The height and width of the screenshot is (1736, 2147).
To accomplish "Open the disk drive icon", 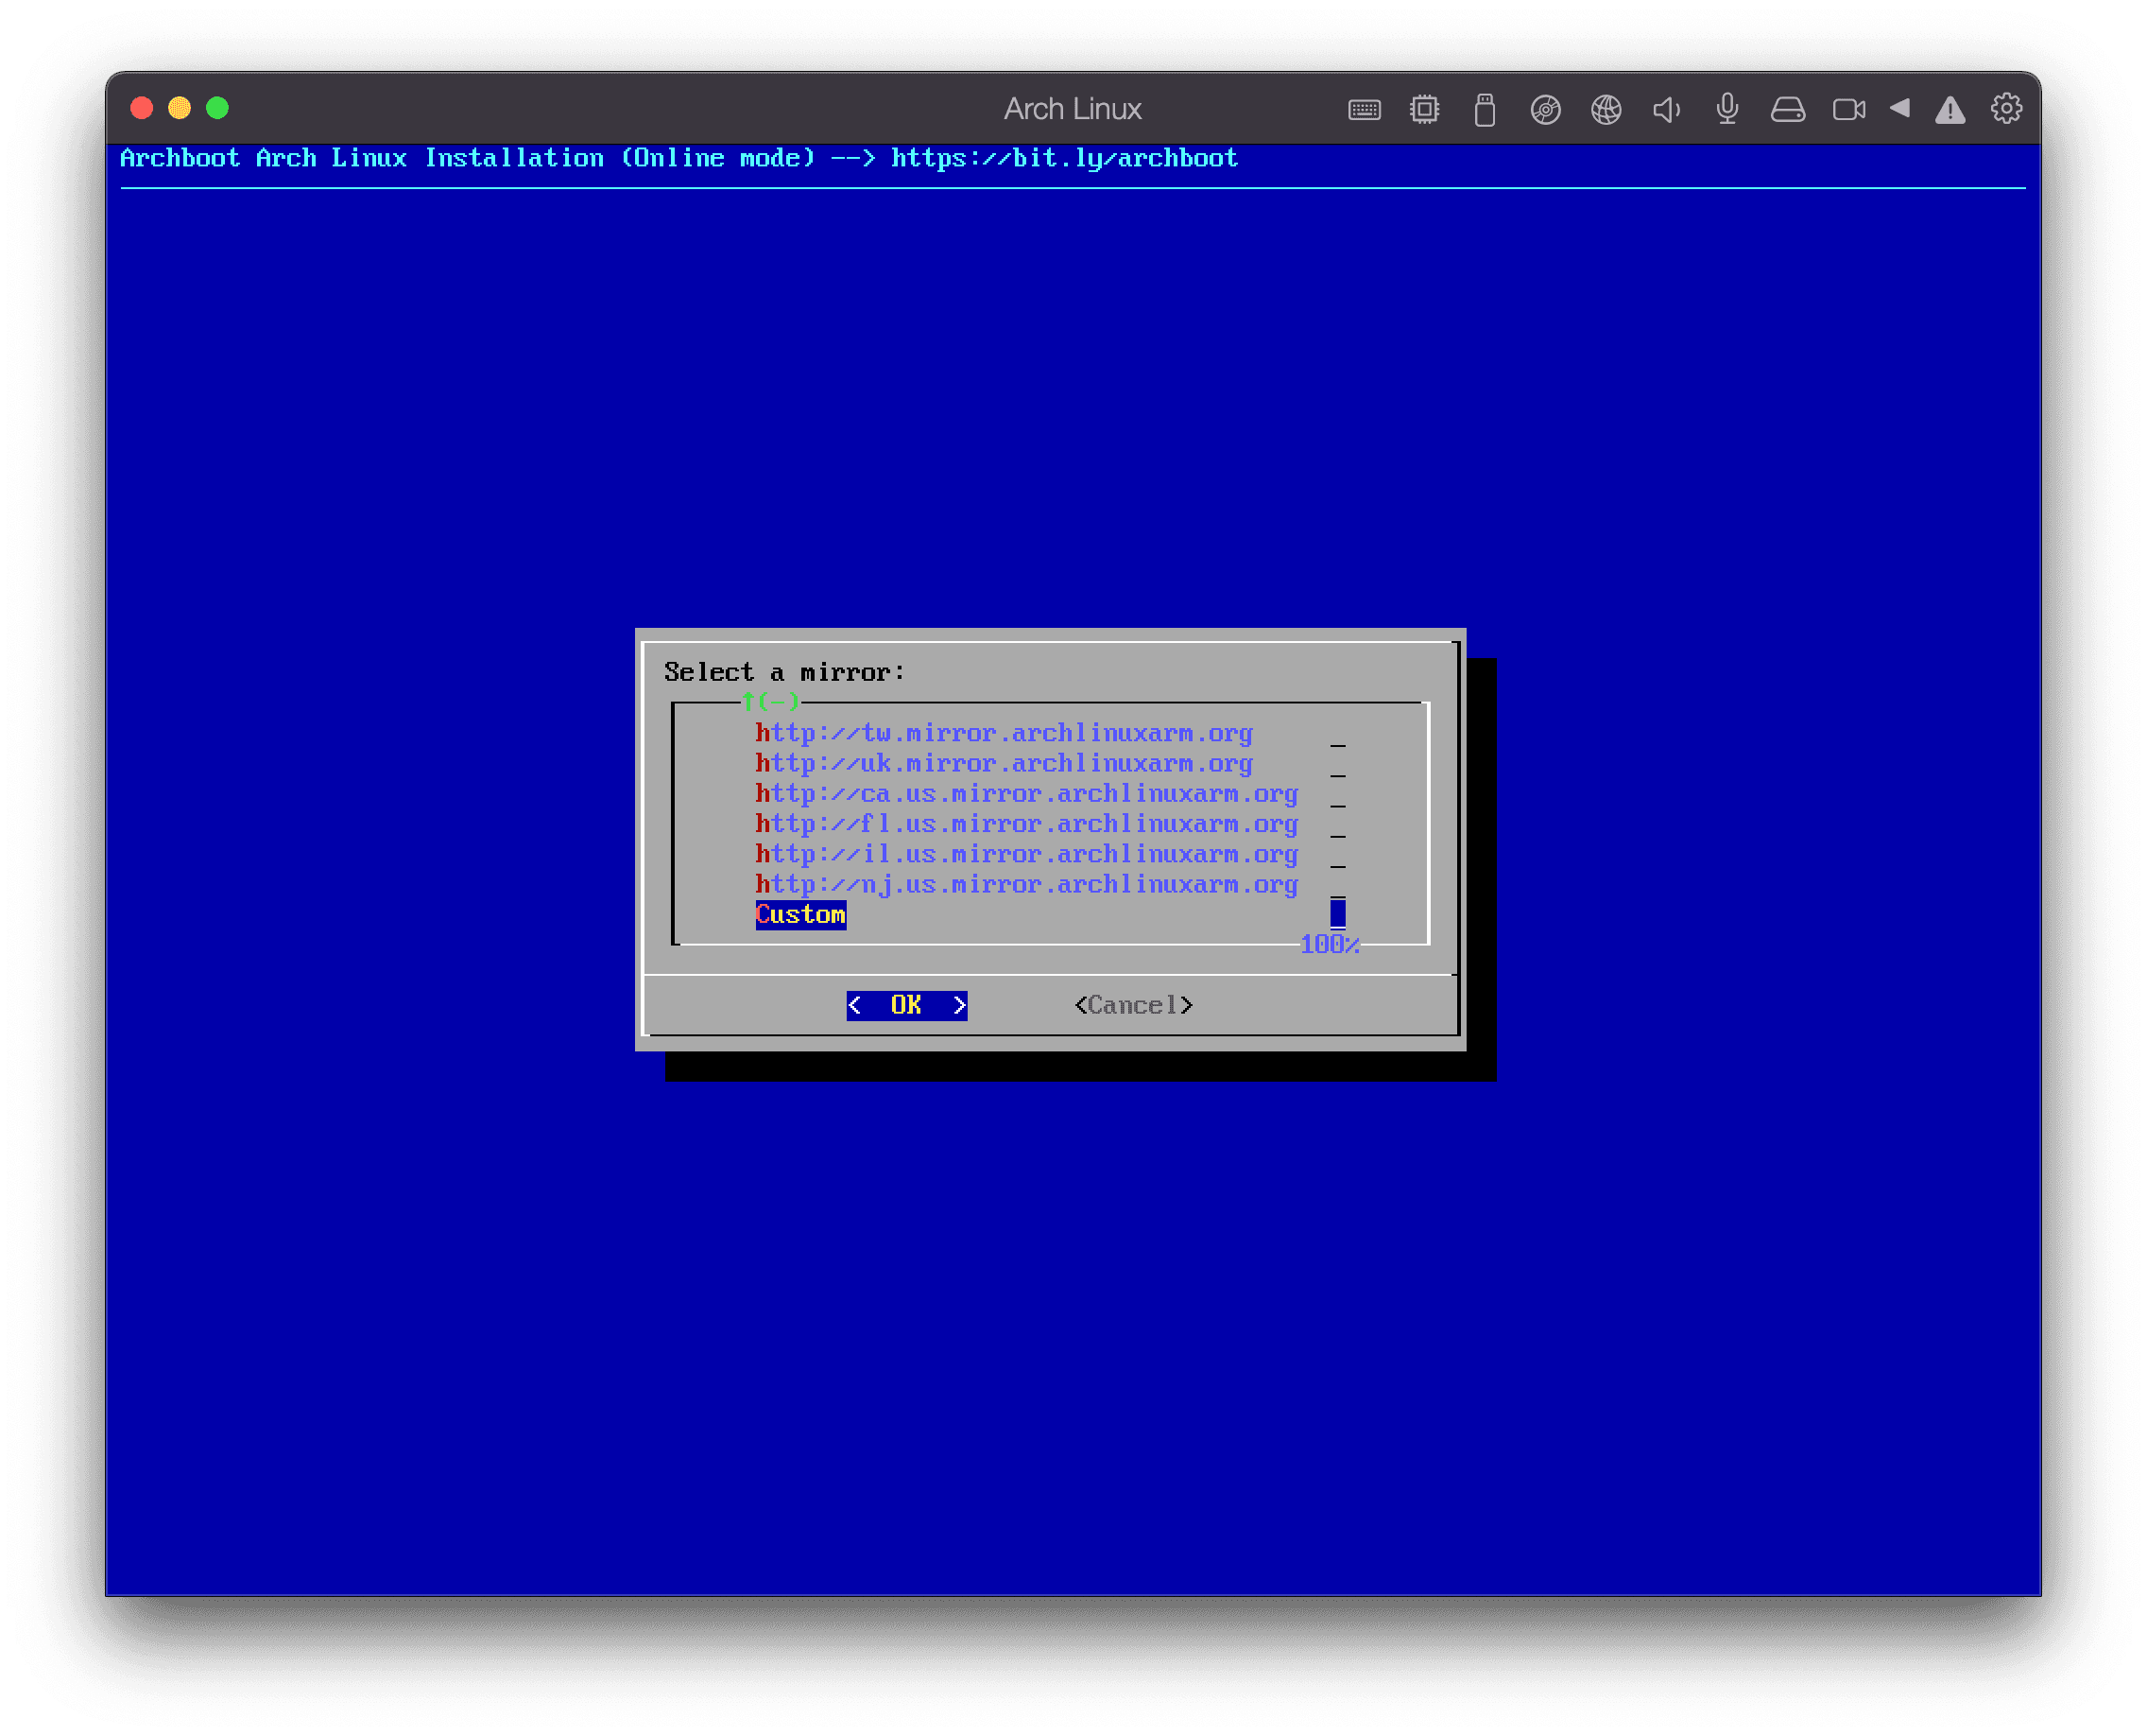I will 1788,109.
